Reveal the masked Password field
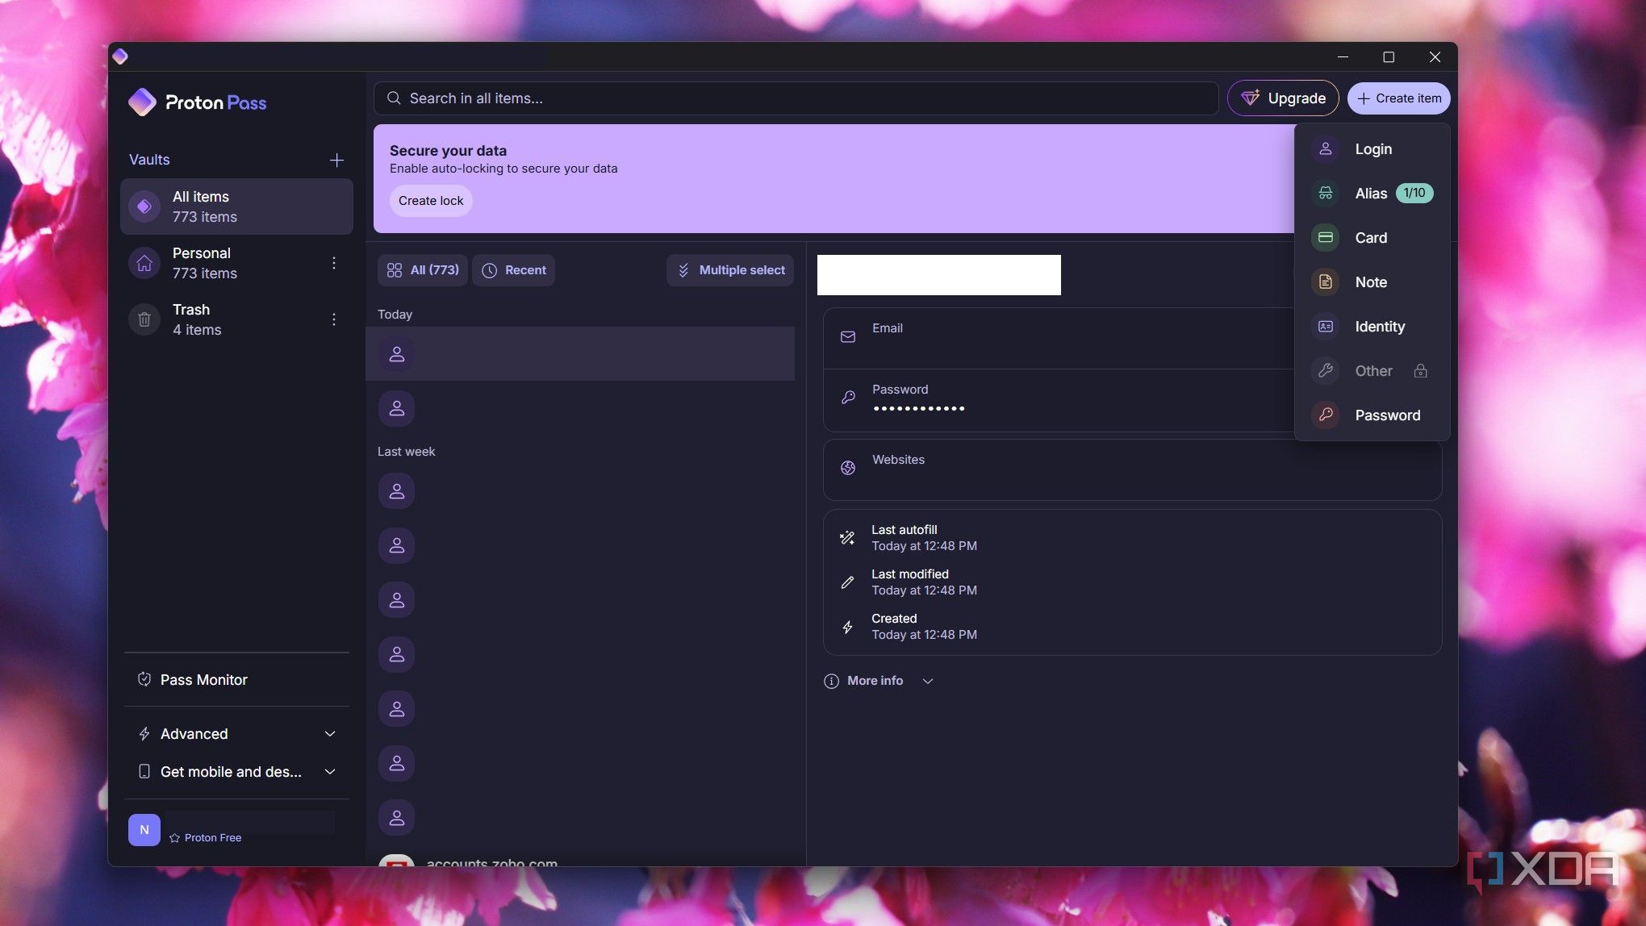Viewport: 1646px width, 926px height. click(x=1057, y=400)
